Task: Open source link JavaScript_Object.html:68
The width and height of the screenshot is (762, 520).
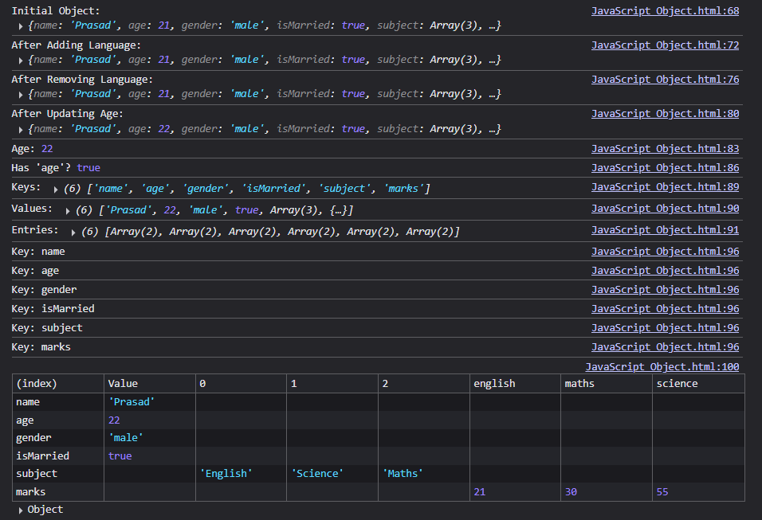Action: [x=665, y=10]
